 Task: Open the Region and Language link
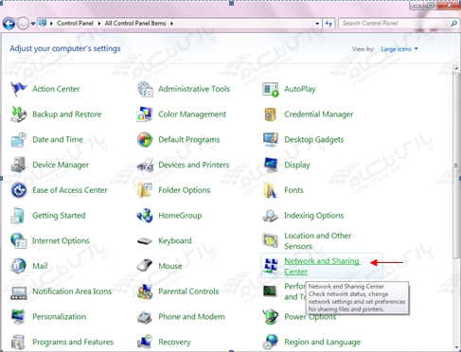(x=322, y=343)
